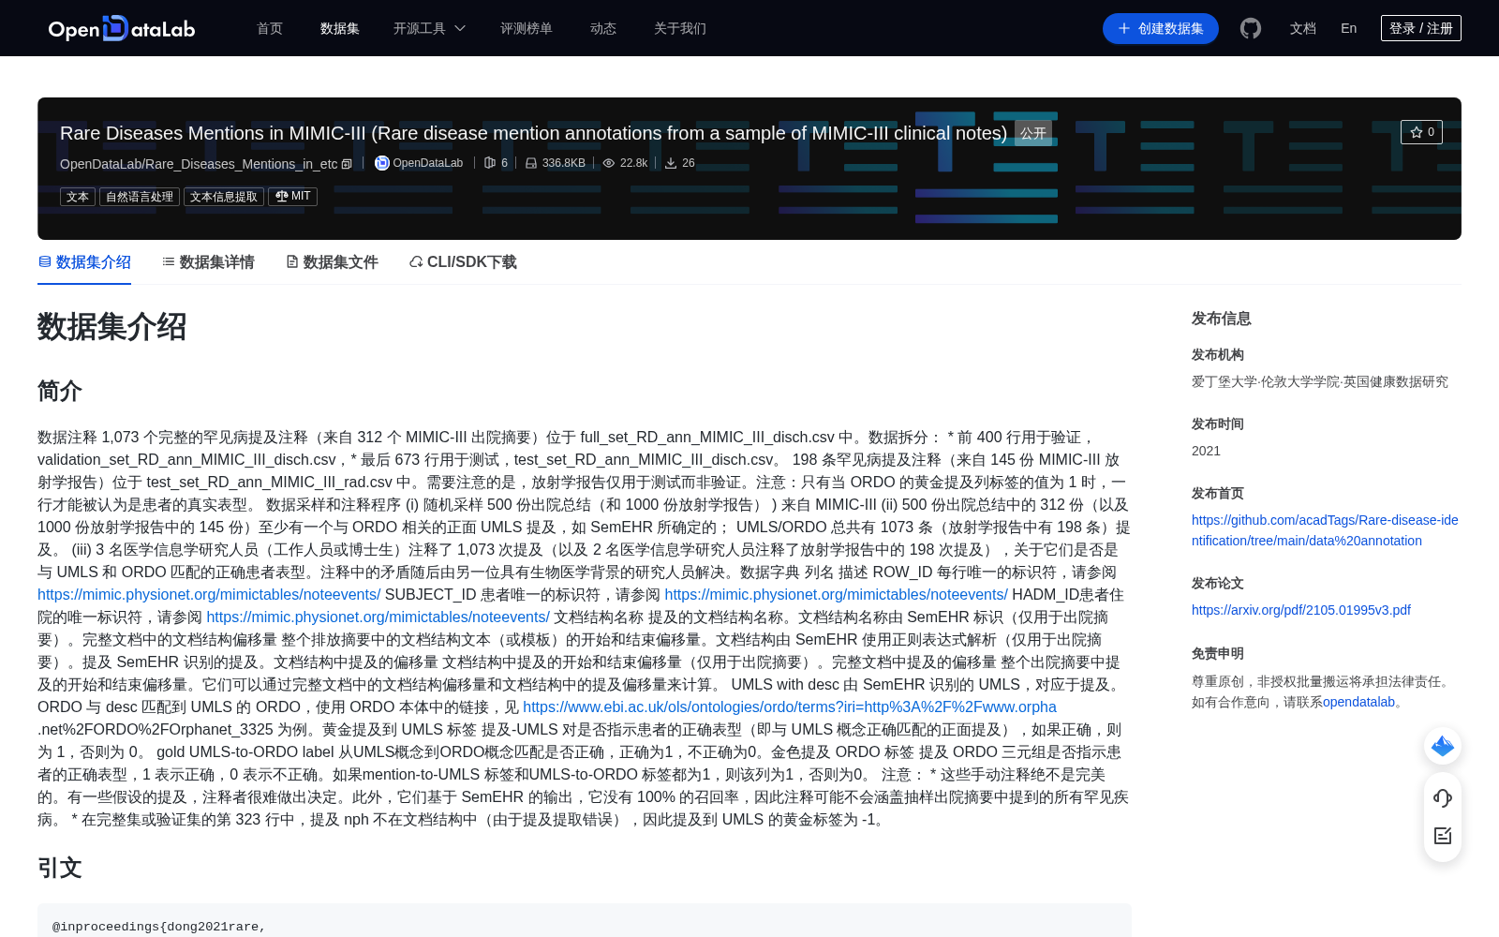This screenshot has width=1499, height=937.
Task: Open noteevents link after ROW_ID description
Action: [209, 595]
